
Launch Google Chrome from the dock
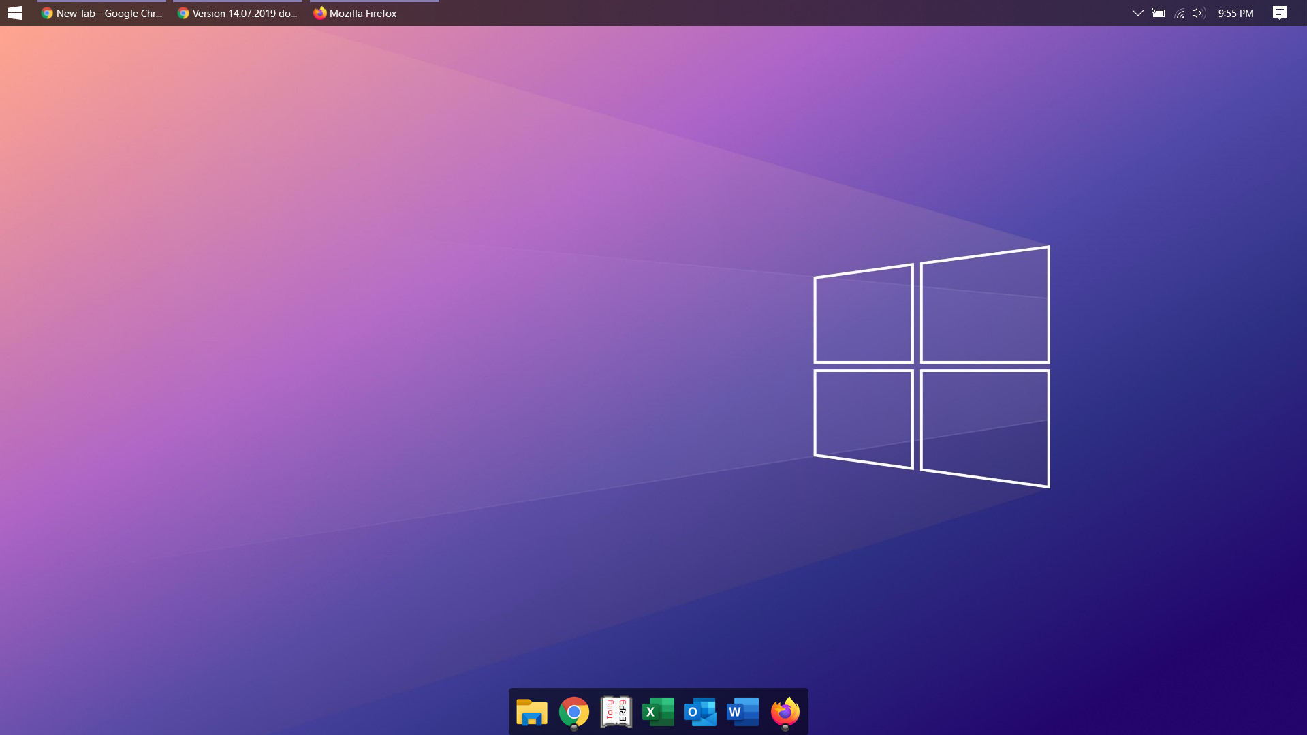573,711
